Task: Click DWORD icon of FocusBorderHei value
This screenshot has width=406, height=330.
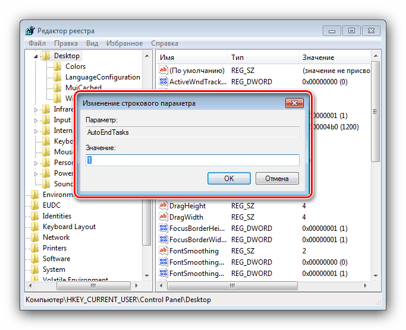Action: (x=163, y=228)
